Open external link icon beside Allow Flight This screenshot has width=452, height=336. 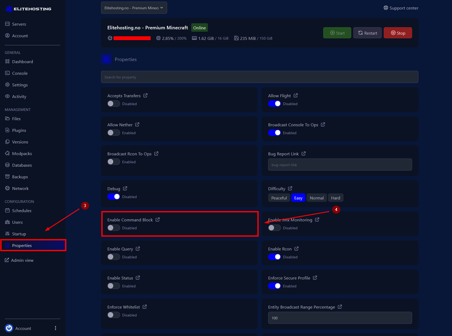(296, 95)
